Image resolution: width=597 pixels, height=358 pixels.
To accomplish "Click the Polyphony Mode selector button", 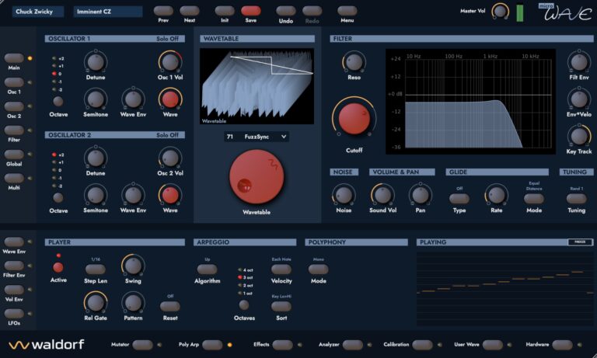I will 318,269.
